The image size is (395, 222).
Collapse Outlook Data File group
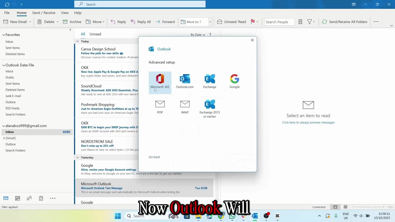point(4,65)
